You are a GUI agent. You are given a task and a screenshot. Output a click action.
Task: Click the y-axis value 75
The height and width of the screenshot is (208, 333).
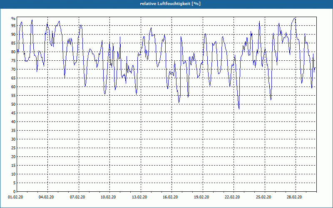13,60
